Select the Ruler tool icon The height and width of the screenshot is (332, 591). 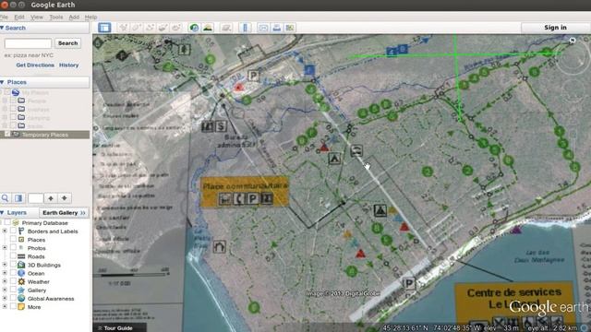pyautogui.click(x=245, y=28)
